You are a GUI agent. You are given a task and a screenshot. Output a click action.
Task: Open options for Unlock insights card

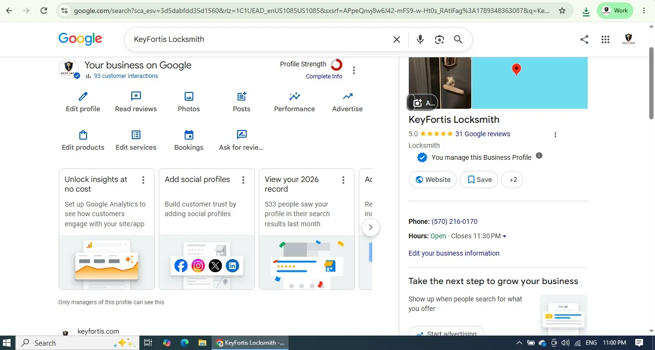[143, 180]
